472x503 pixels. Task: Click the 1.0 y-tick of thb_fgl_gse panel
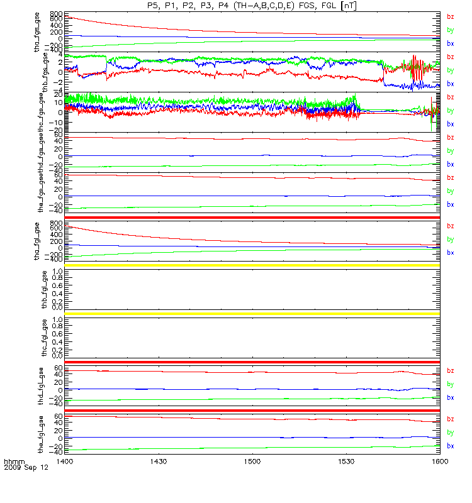(x=57, y=272)
